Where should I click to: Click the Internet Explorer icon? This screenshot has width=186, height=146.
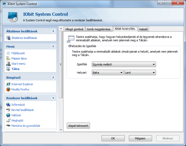point(8,84)
